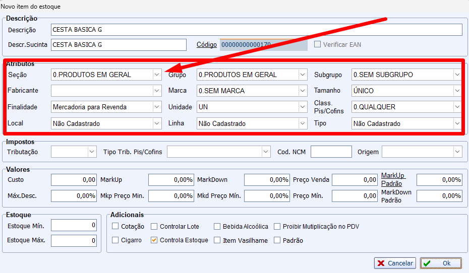Enable the Cotação checkbox
Screen dimensions: 469x273
point(115,227)
